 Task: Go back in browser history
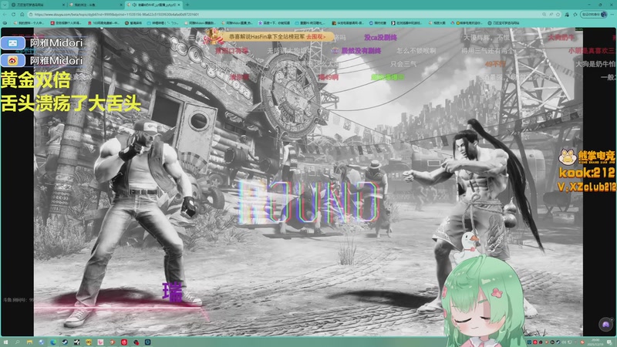(x=5, y=14)
